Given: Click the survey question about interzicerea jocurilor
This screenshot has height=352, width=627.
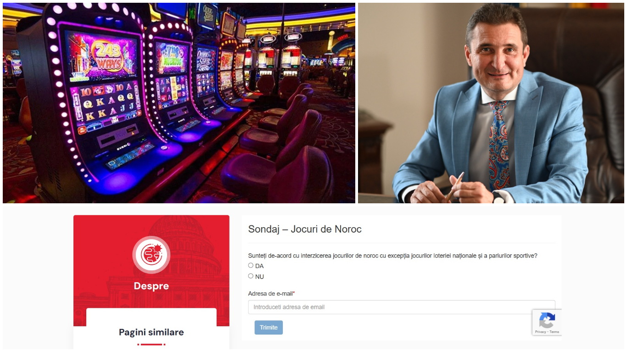Looking at the screenshot, I should [x=393, y=256].
